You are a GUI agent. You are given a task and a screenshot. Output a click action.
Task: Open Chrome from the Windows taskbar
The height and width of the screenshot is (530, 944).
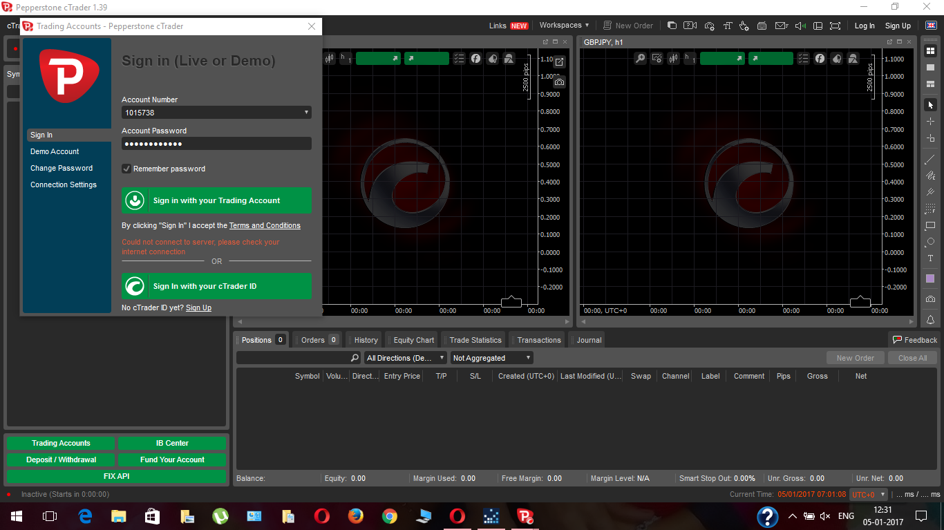pos(390,515)
